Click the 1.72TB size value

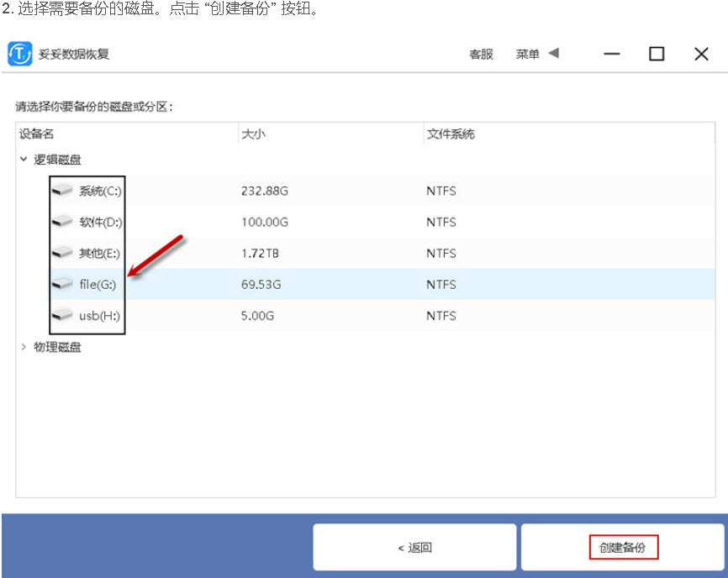pos(260,253)
